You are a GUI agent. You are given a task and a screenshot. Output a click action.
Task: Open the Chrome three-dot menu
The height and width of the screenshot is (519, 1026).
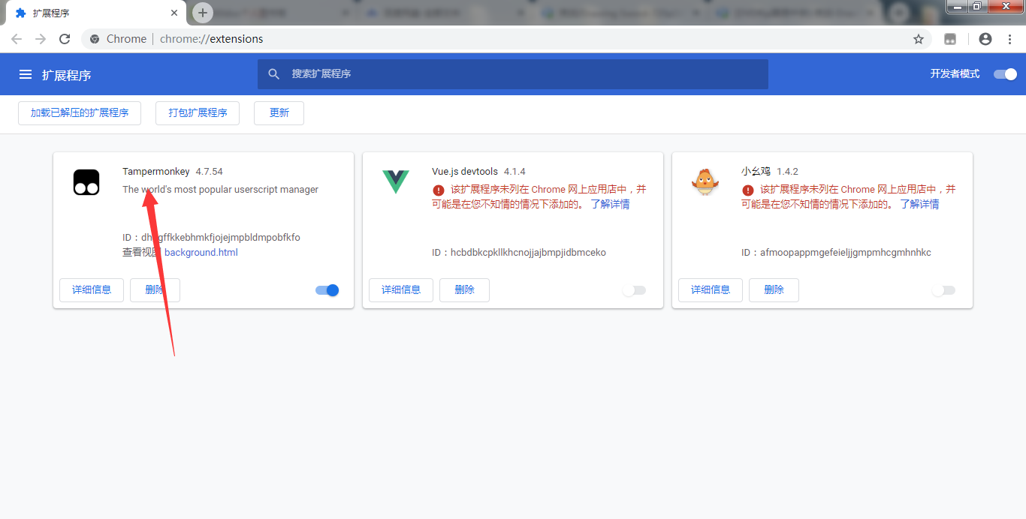pos(1010,39)
